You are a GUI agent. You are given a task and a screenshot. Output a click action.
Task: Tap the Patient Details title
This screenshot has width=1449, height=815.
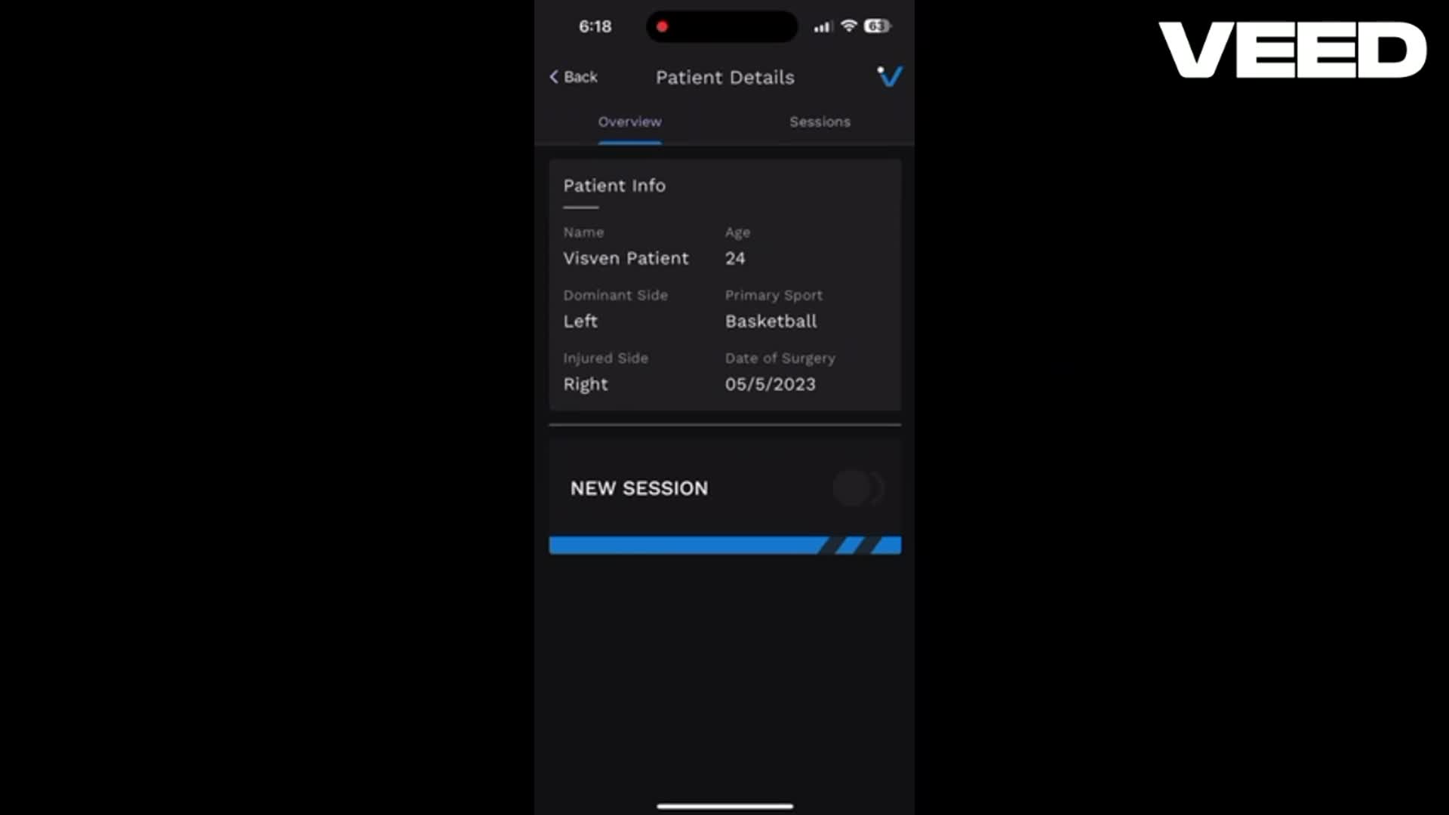pyautogui.click(x=724, y=77)
